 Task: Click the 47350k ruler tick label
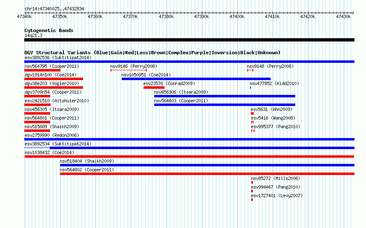pos(60,16)
